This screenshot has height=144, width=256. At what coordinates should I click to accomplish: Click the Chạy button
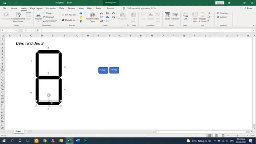[x=103, y=70]
